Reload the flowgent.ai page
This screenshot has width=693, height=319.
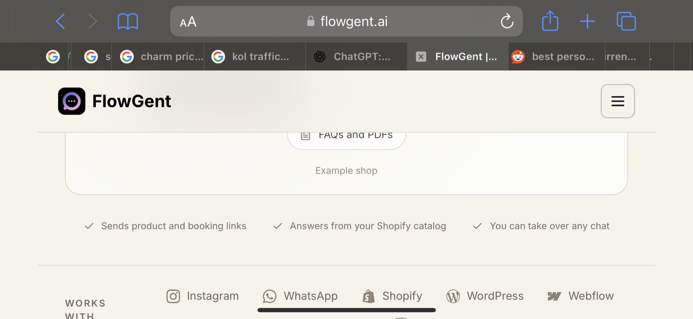coord(507,21)
